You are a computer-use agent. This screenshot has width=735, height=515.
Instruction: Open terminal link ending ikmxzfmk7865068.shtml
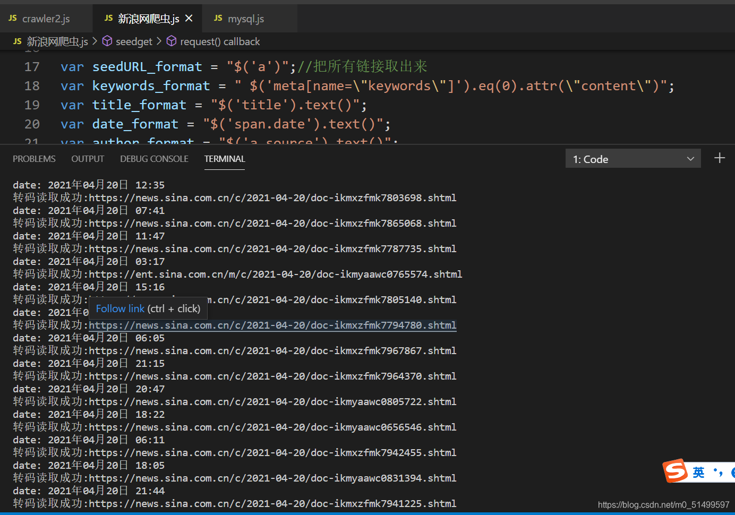click(x=272, y=223)
